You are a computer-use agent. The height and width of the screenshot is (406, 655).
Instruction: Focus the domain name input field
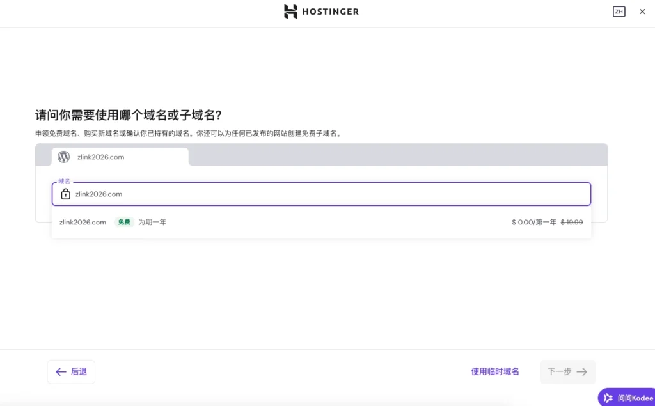[321, 194]
